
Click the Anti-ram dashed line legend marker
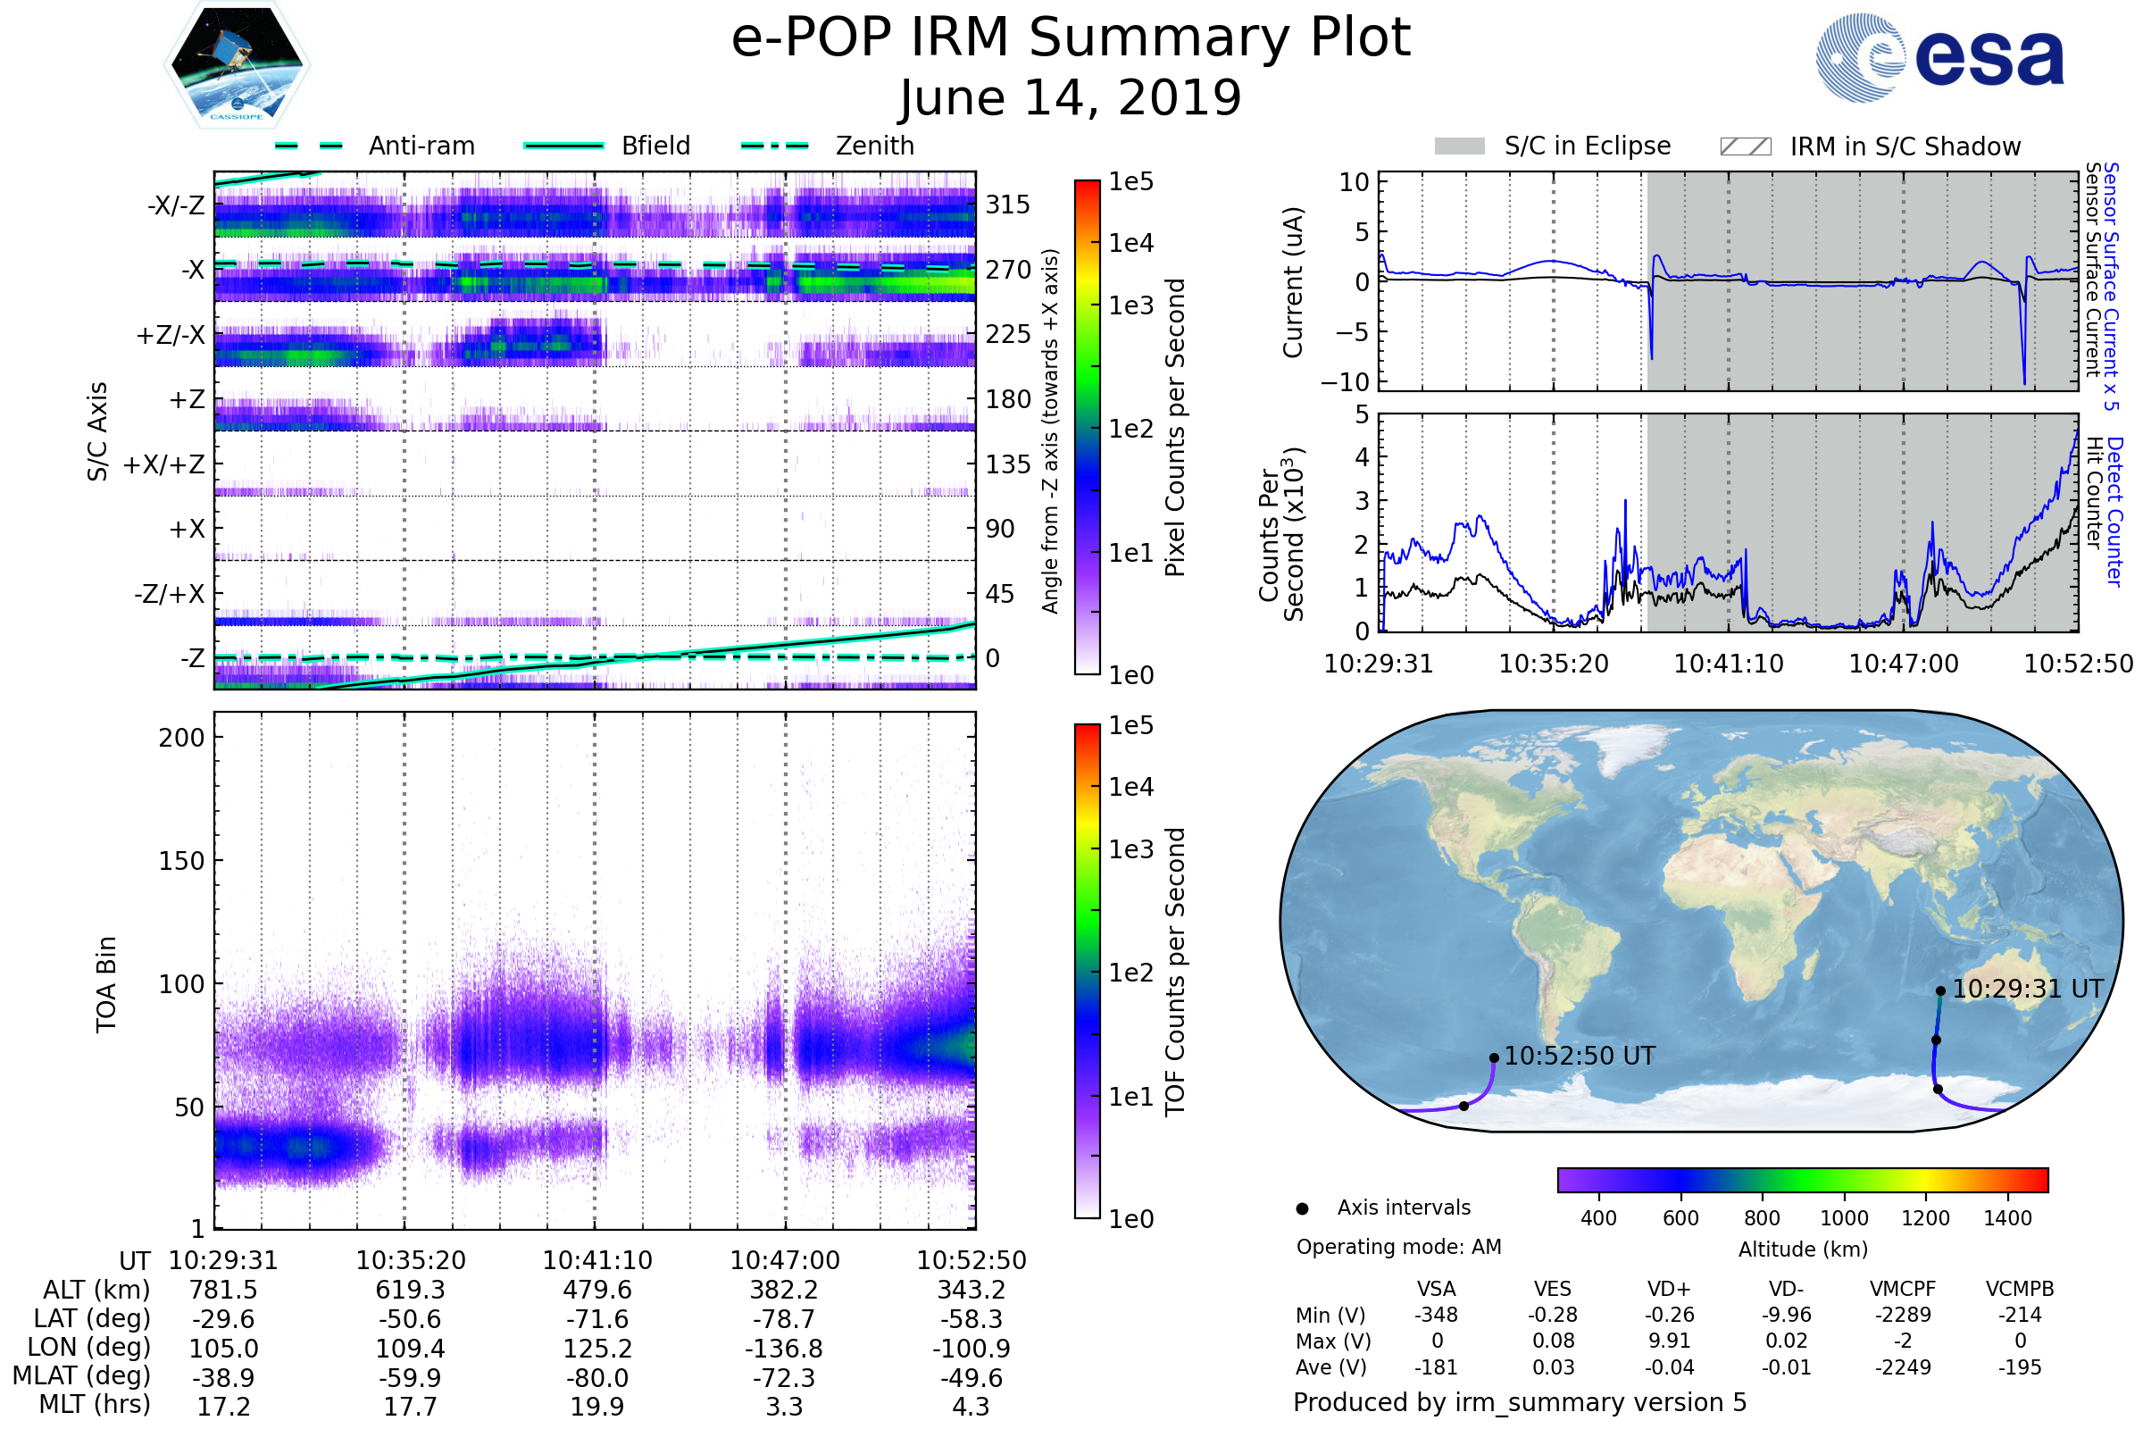(309, 146)
